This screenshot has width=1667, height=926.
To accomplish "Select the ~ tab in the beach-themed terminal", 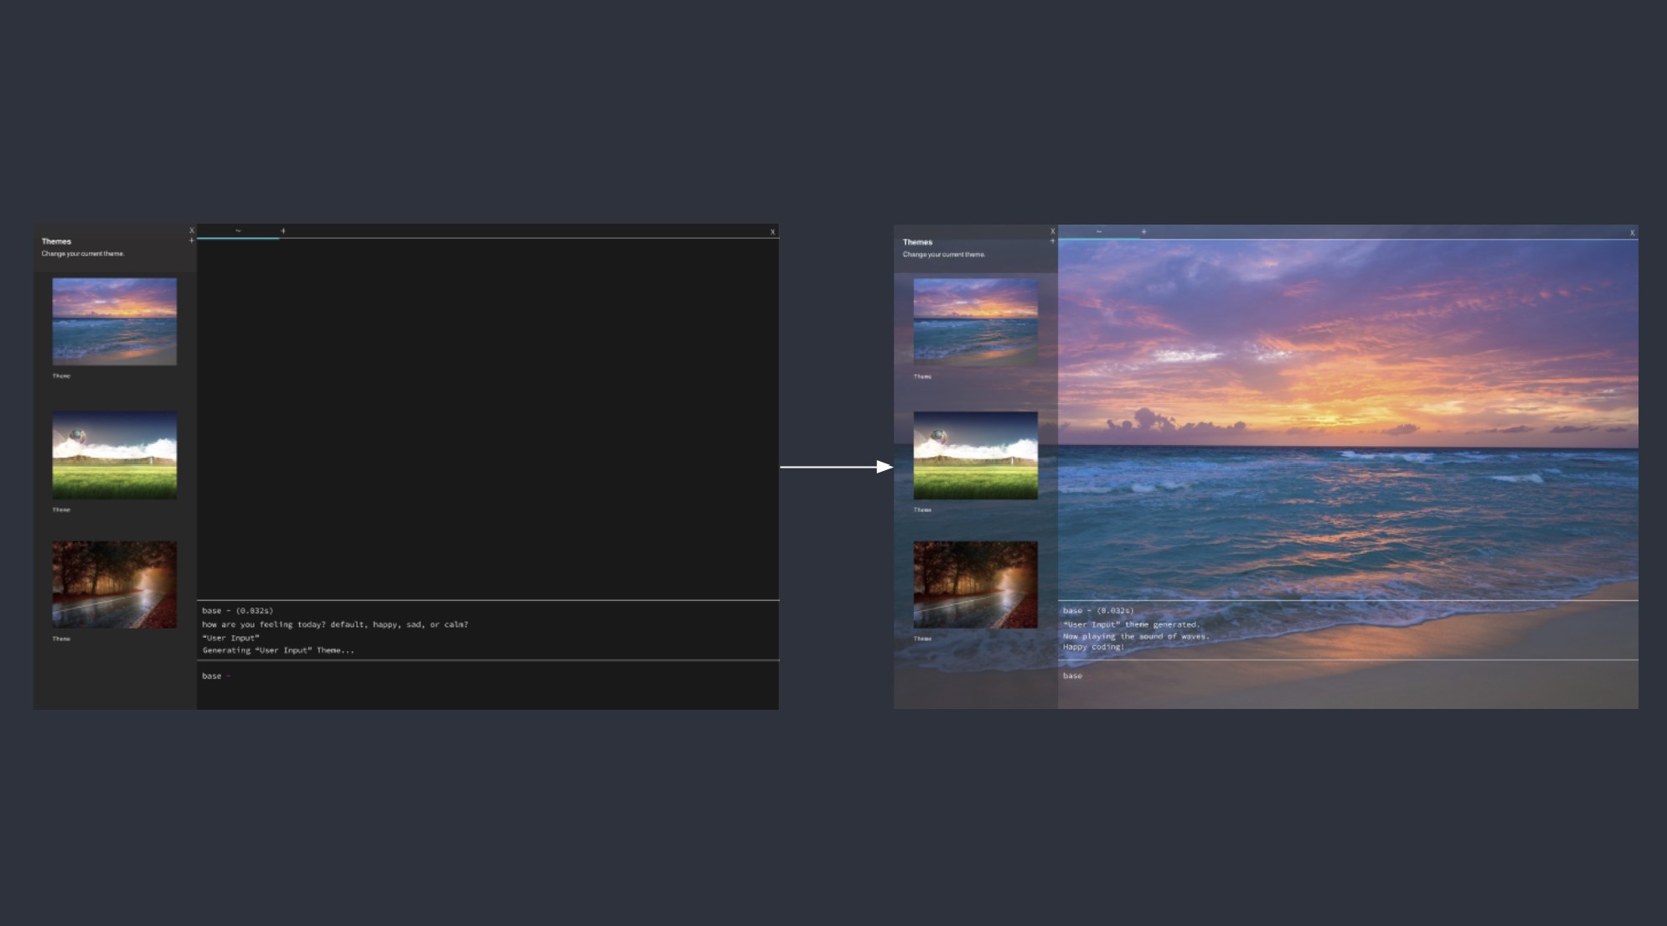I will pos(1099,231).
